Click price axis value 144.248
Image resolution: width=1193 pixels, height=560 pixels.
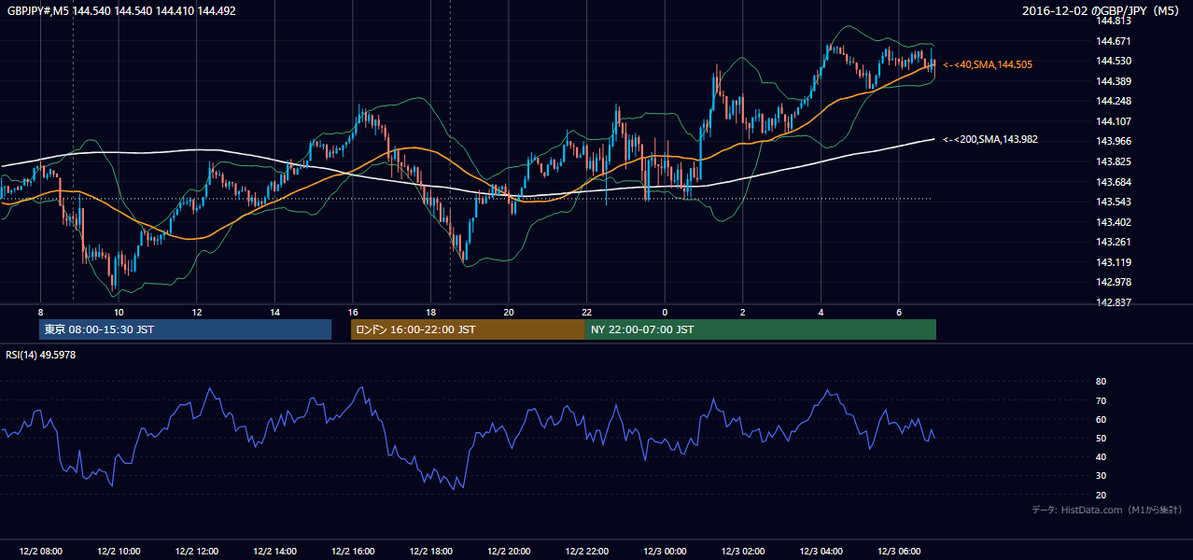(x=1112, y=101)
